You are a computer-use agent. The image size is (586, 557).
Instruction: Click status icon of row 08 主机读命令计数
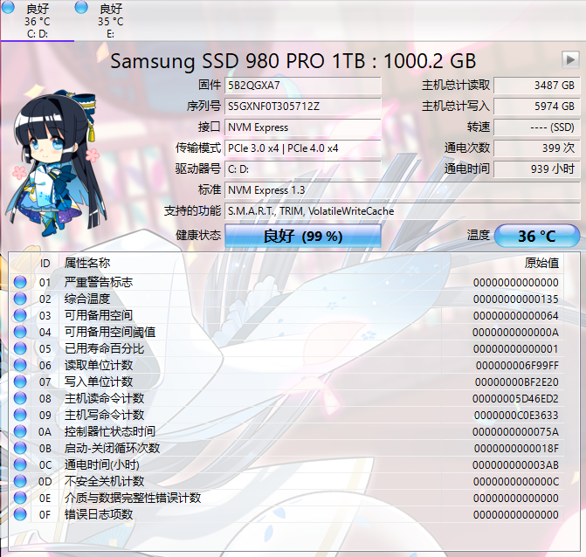coord(20,398)
